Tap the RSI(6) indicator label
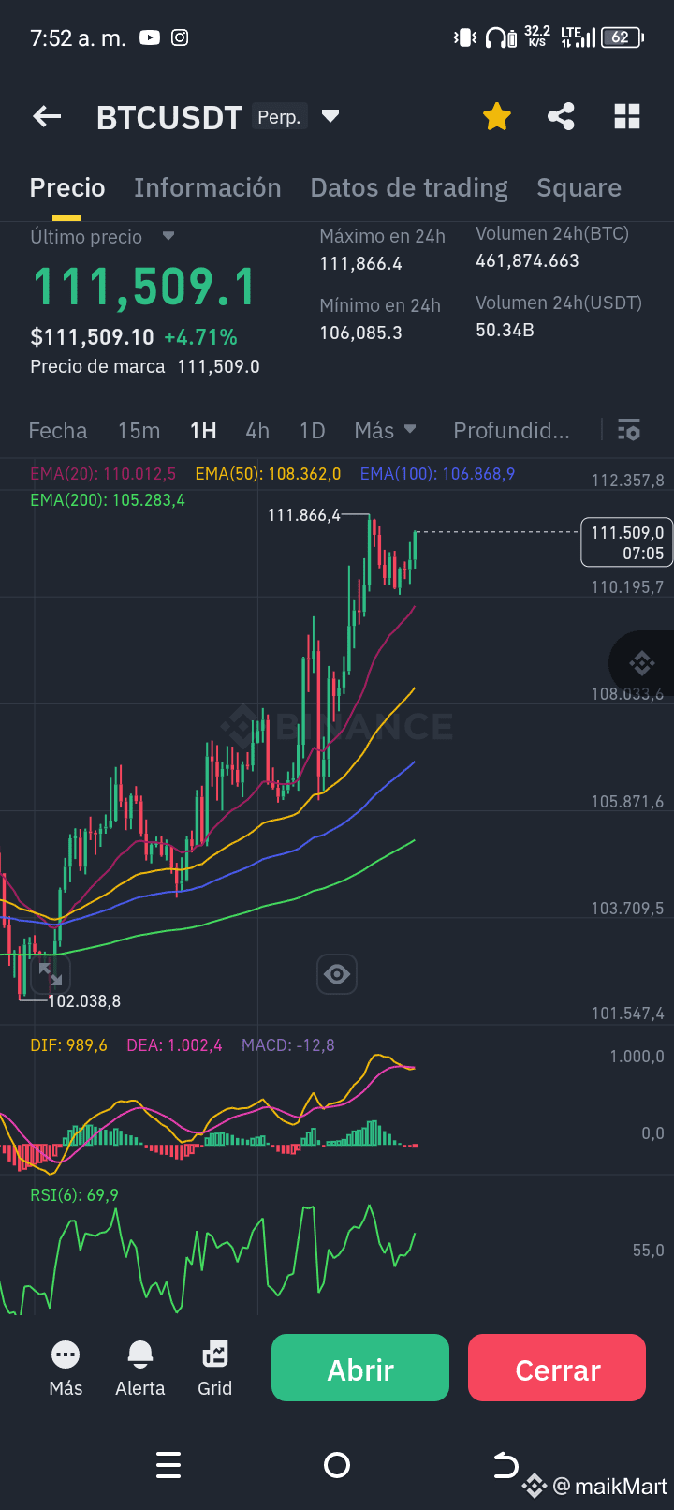The image size is (674, 1510). pos(74,1195)
